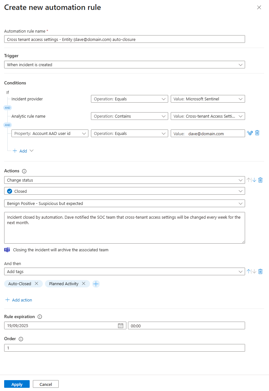Open the Add tags action dropdown

pyautogui.click(x=124, y=271)
